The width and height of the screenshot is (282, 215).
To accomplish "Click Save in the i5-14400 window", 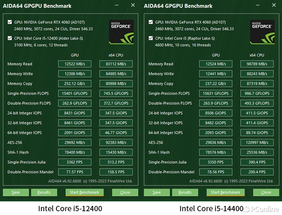I will click(157, 193).
